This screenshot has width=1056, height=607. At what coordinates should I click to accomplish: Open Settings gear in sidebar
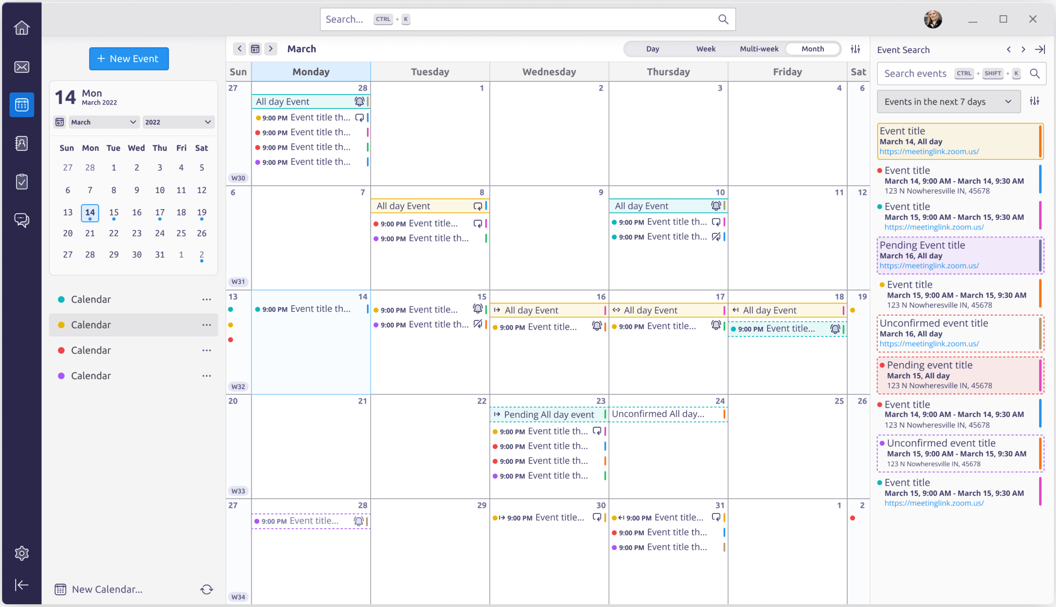(22, 553)
